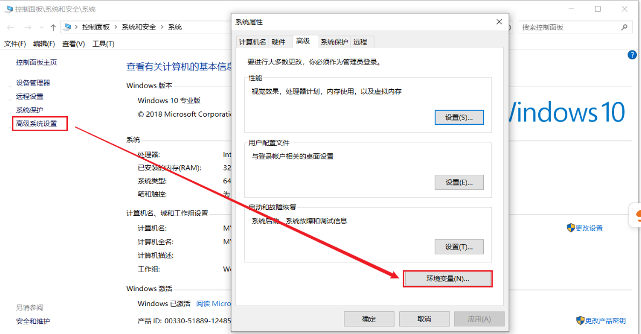Open the blue help question mark icon
The width and height of the screenshot is (641, 334).
[x=632, y=55]
